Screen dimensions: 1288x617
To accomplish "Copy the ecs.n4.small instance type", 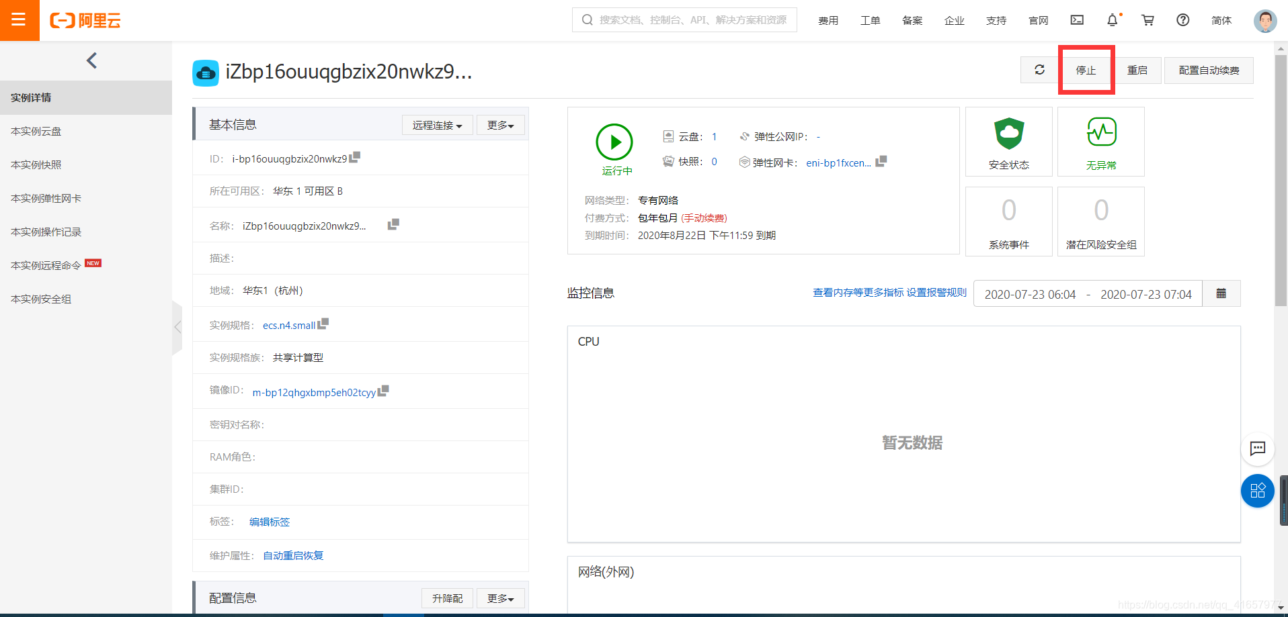I will pyautogui.click(x=323, y=324).
